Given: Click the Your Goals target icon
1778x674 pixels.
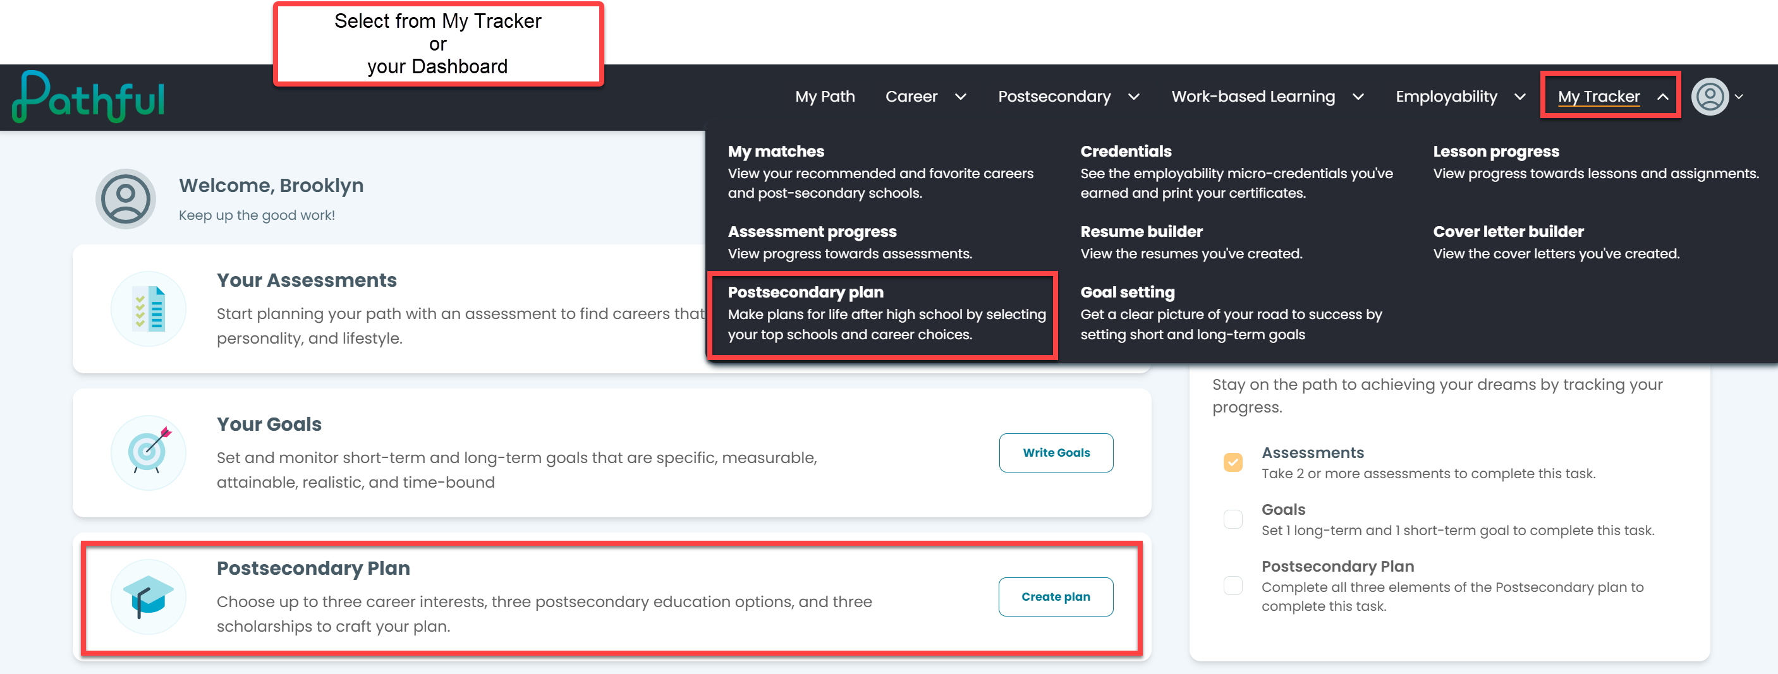Looking at the screenshot, I should (x=149, y=452).
